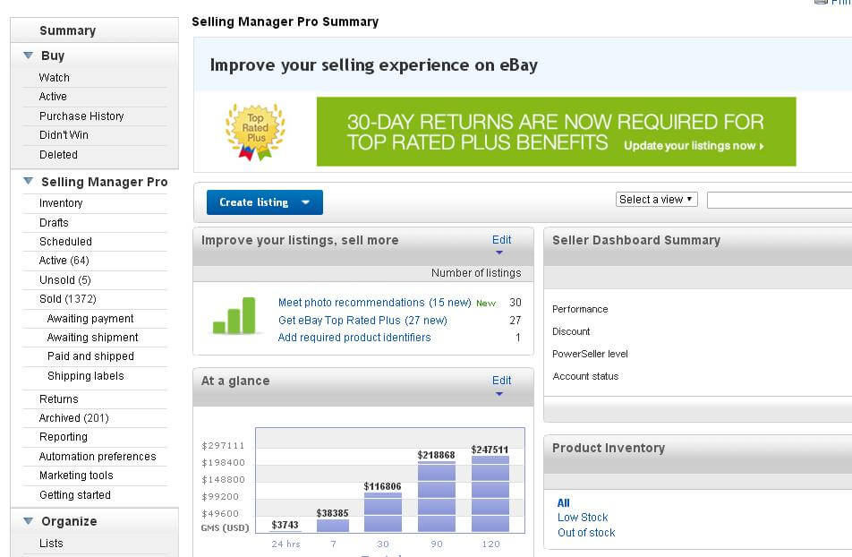Select All in Product Inventory
This screenshot has height=557, width=852.
click(x=564, y=503)
